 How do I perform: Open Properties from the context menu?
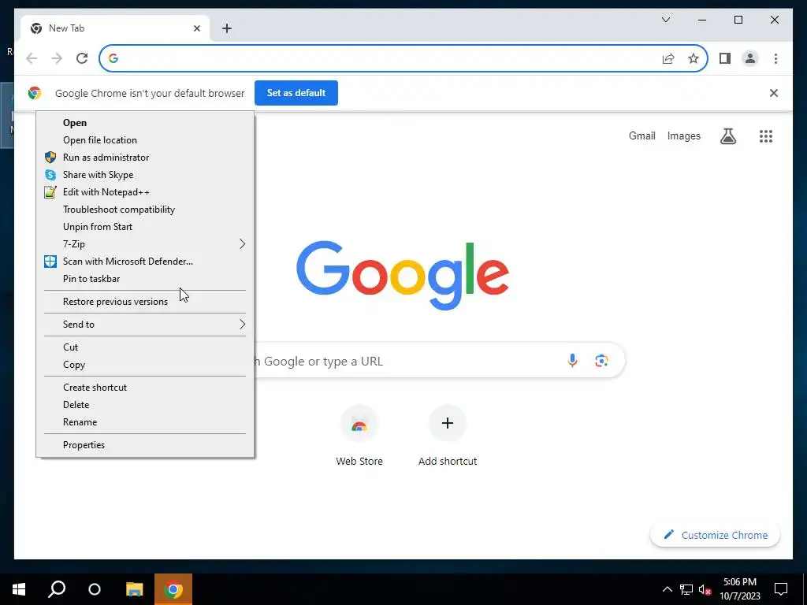pyautogui.click(x=145, y=445)
